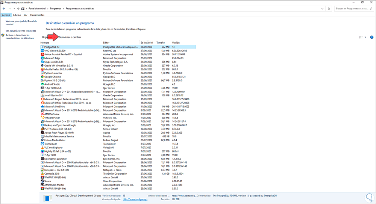The width and height of the screenshot is (376, 204).
Task: Select Microsoft Office Profesional Plus 2019 entry
Action: coord(118,103)
